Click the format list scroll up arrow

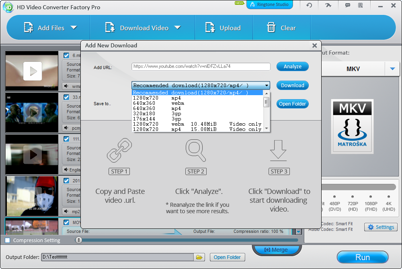[x=267, y=93]
